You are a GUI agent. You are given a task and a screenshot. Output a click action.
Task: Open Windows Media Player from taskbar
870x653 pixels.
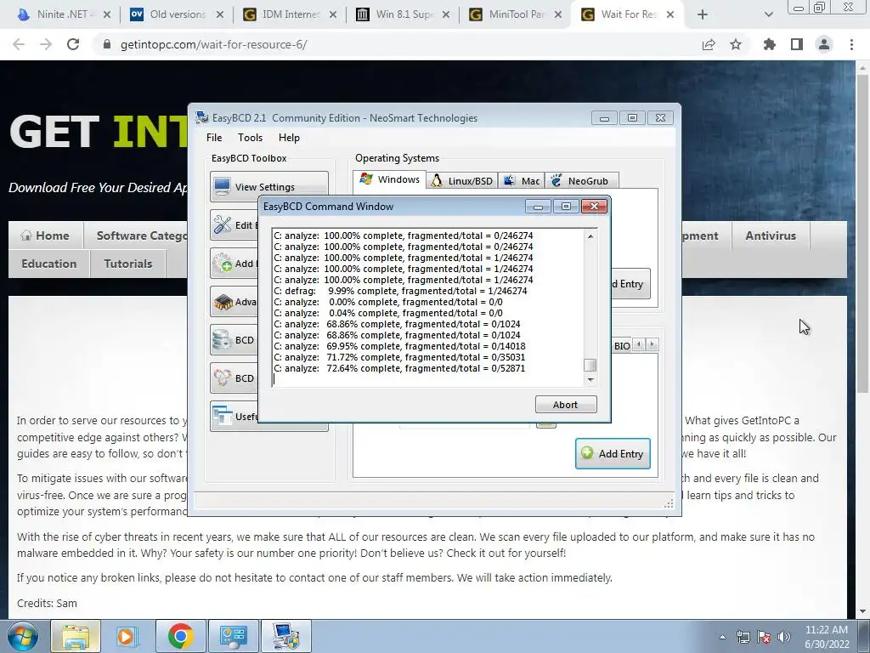point(126,636)
